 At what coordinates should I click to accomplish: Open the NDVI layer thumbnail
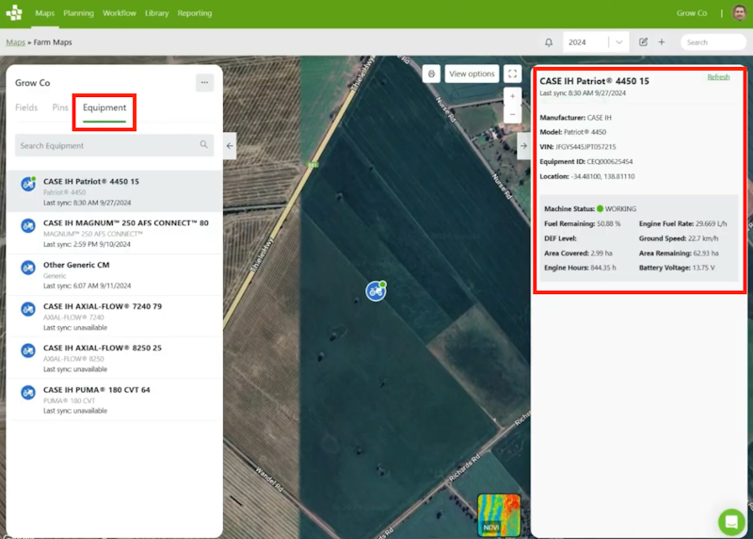[x=499, y=514]
